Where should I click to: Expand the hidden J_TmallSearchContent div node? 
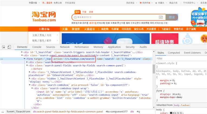pyautogui.click(x=29, y=79)
